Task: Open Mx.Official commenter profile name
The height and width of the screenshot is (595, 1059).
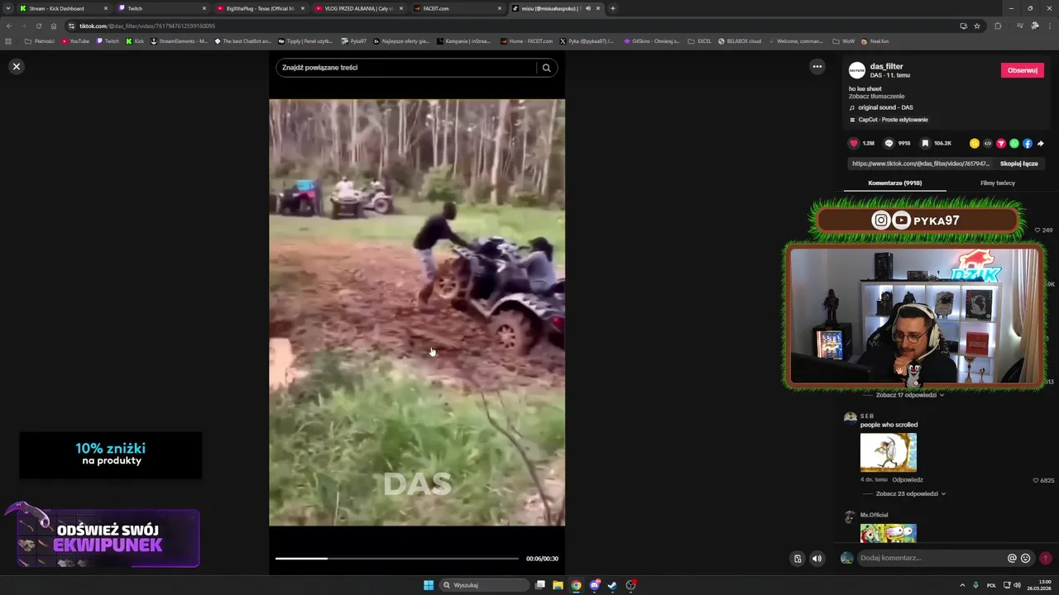Action: click(x=874, y=515)
